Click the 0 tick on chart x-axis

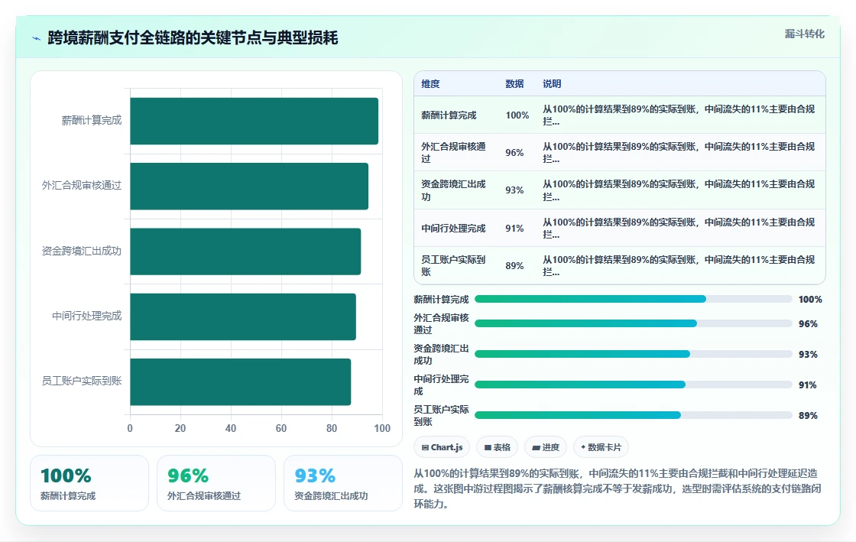pos(130,428)
